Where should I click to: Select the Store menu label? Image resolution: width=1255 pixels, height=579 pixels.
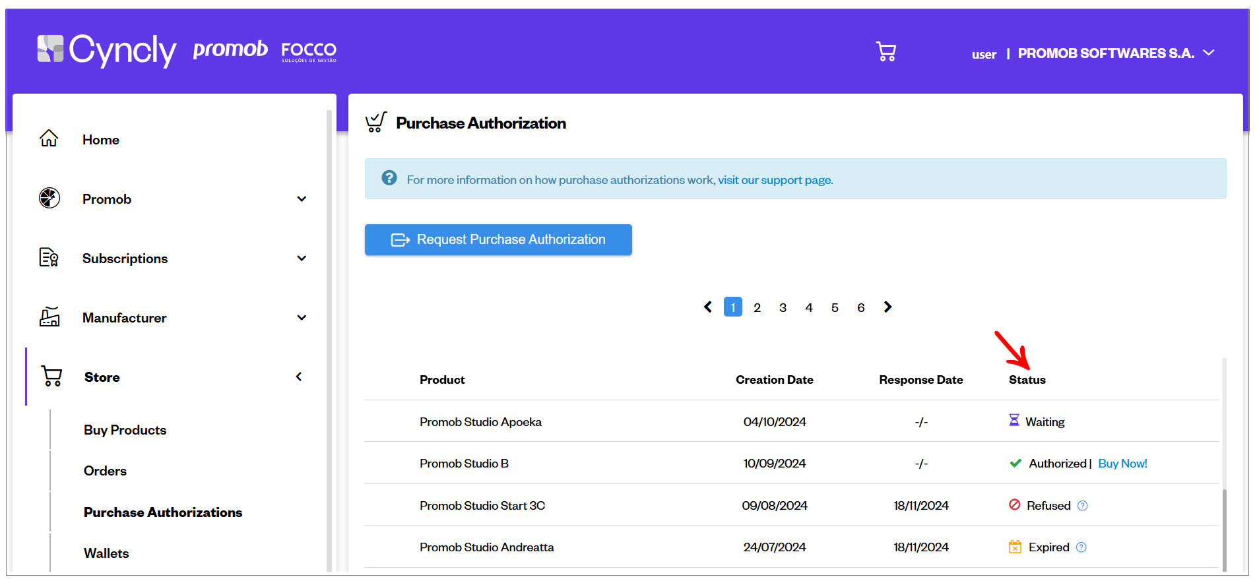(102, 377)
